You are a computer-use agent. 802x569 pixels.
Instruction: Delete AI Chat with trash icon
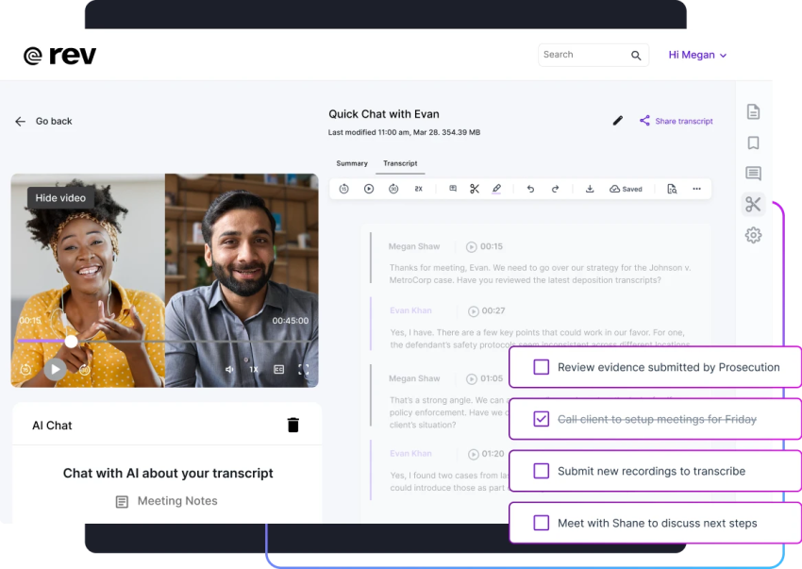point(293,425)
